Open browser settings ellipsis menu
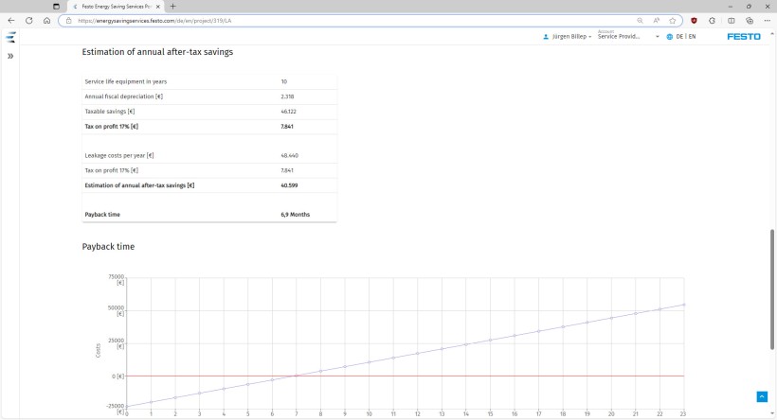This screenshot has width=777, height=420. (x=768, y=21)
